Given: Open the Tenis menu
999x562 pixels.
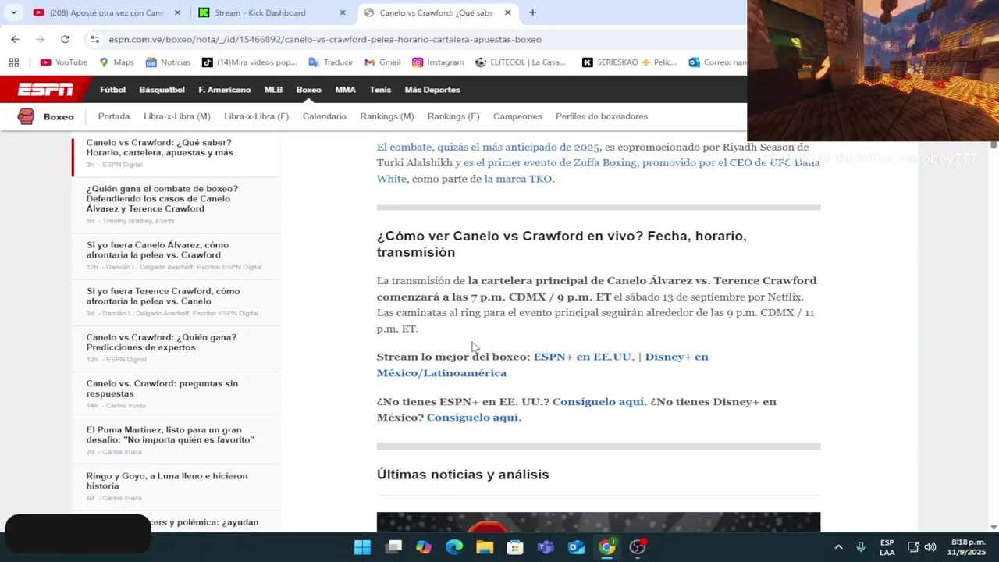Looking at the screenshot, I should (380, 90).
